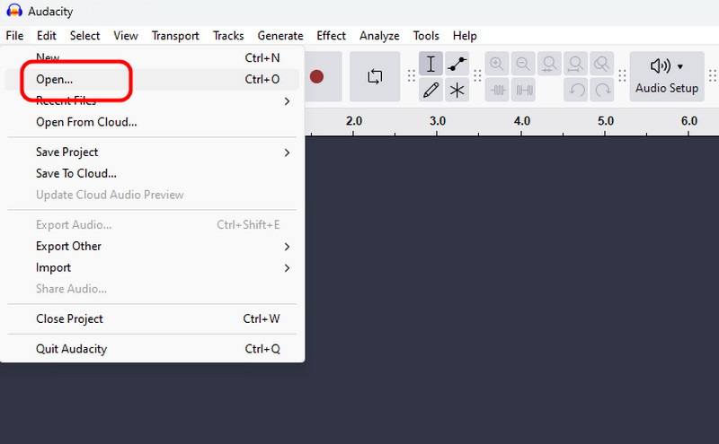Toggle the Loop button
719x444 pixels.
coord(375,76)
